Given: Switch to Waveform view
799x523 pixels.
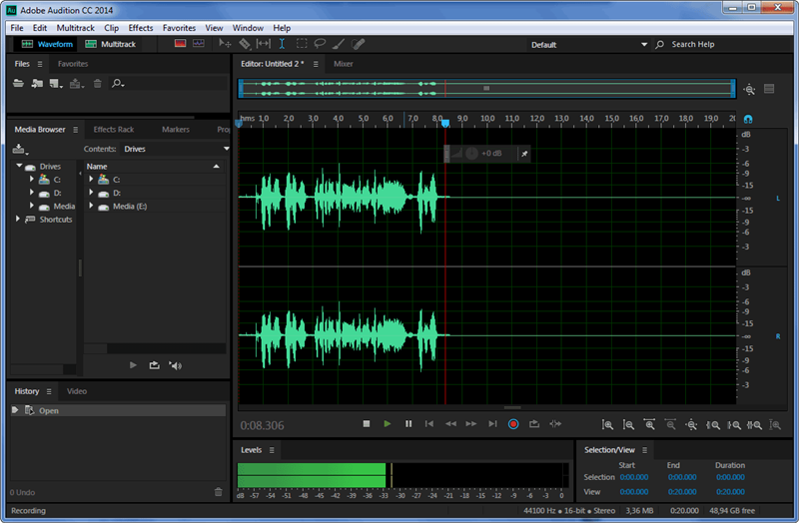Looking at the screenshot, I should pos(47,44).
